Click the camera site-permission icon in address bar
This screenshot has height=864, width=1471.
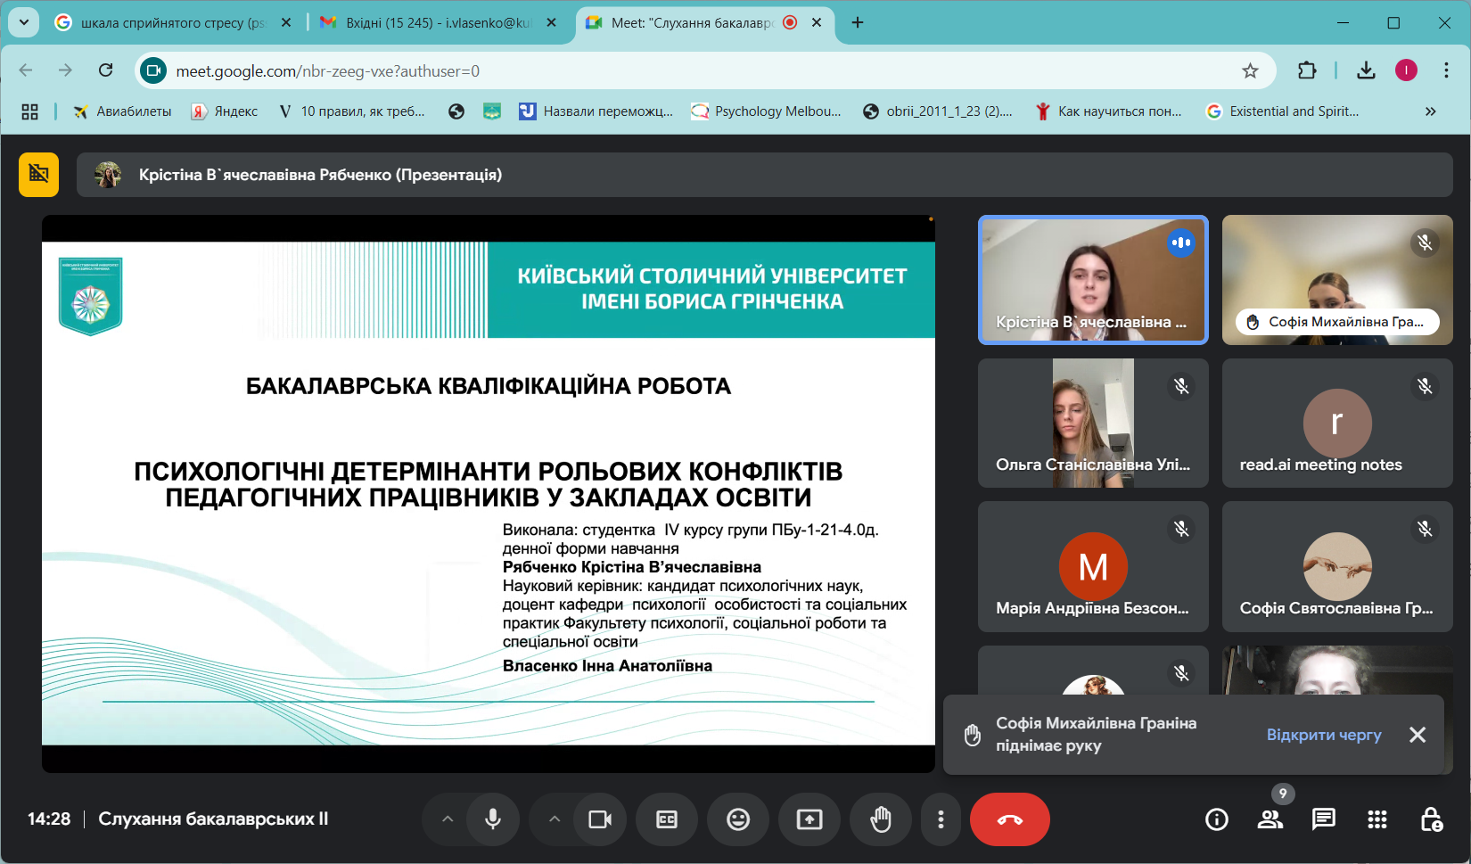click(x=154, y=70)
